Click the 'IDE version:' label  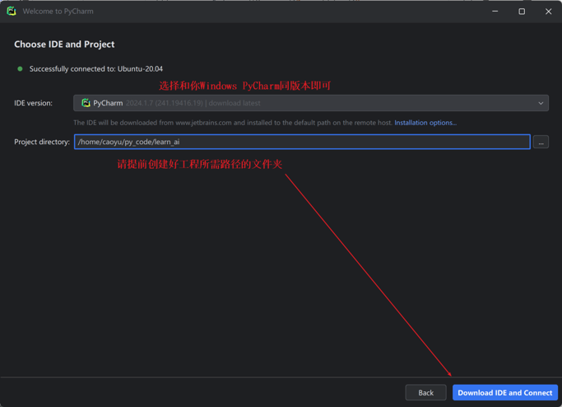33,103
